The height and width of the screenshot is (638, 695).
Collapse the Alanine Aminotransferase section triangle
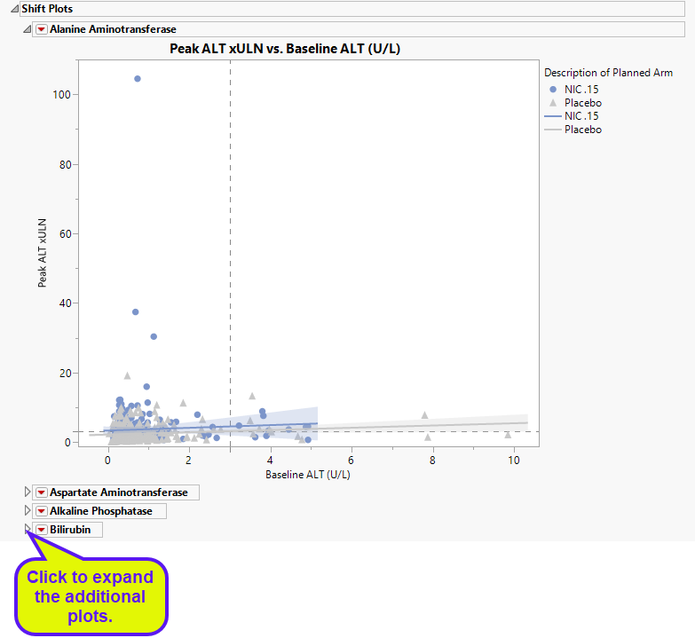[27, 29]
